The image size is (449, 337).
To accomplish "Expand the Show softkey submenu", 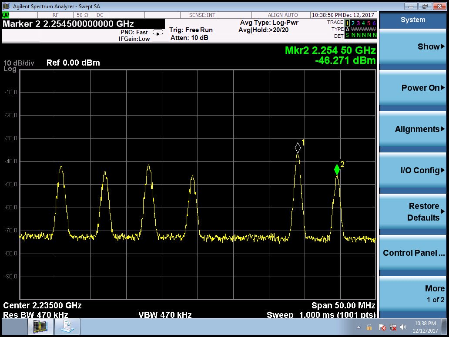I will tap(413, 46).
